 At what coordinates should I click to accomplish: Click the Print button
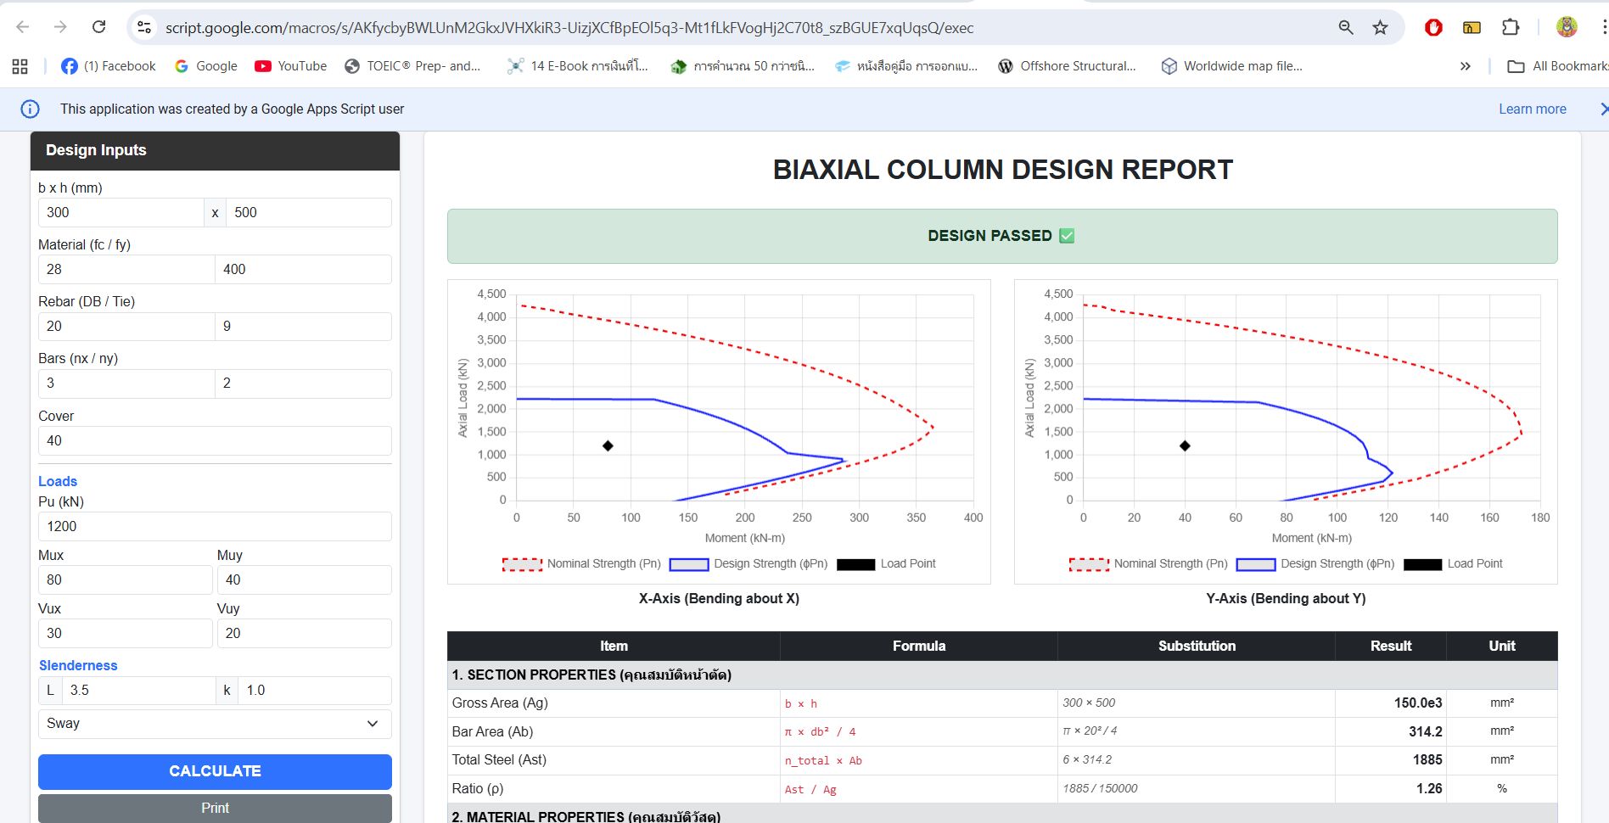(215, 808)
